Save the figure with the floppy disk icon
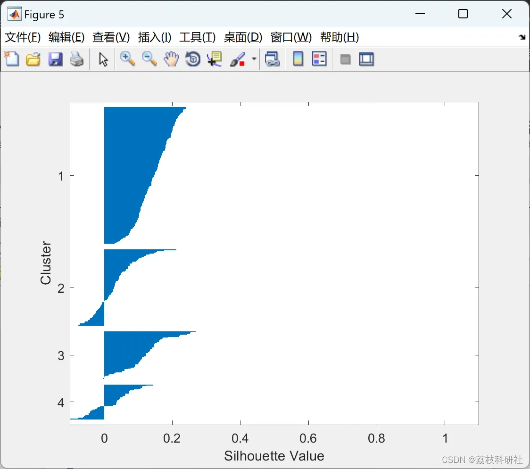The height and width of the screenshot is (469, 530). pyautogui.click(x=55, y=59)
